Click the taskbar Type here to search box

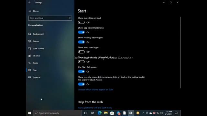58,113
